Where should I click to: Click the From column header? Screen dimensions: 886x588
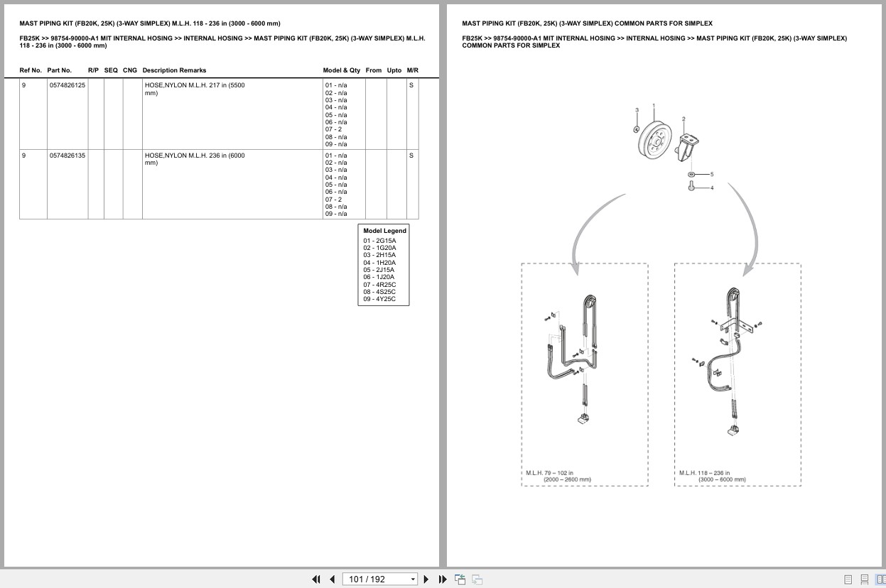point(374,70)
